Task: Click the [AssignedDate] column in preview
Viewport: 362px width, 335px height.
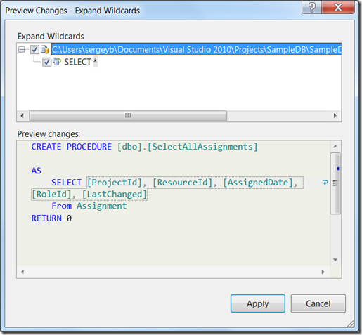Action: [258, 183]
